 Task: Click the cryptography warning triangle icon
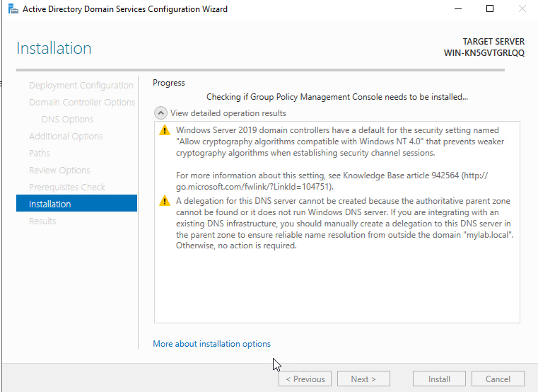165,130
